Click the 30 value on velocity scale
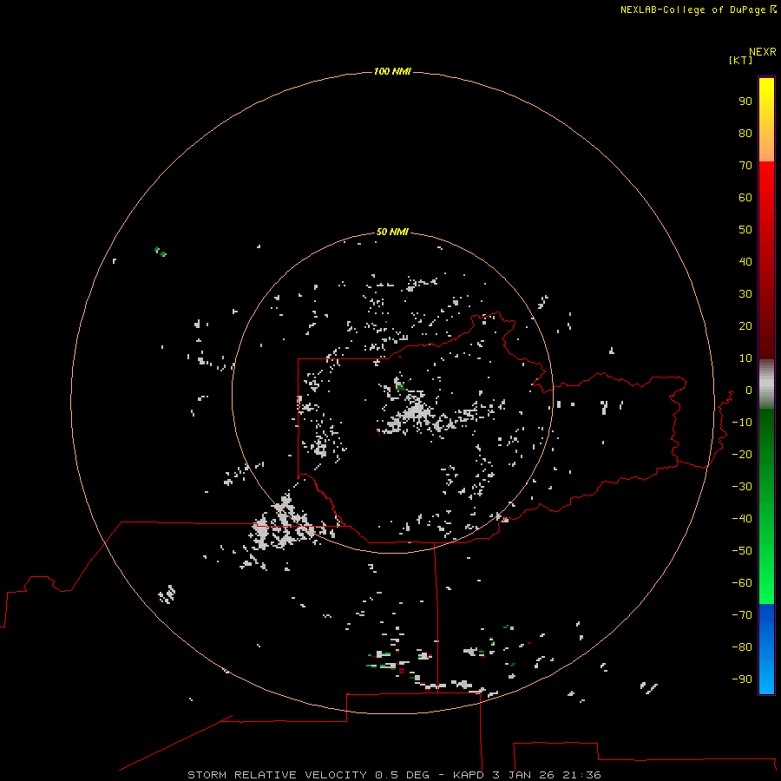Image resolution: width=781 pixels, height=781 pixels. tap(745, 294)
